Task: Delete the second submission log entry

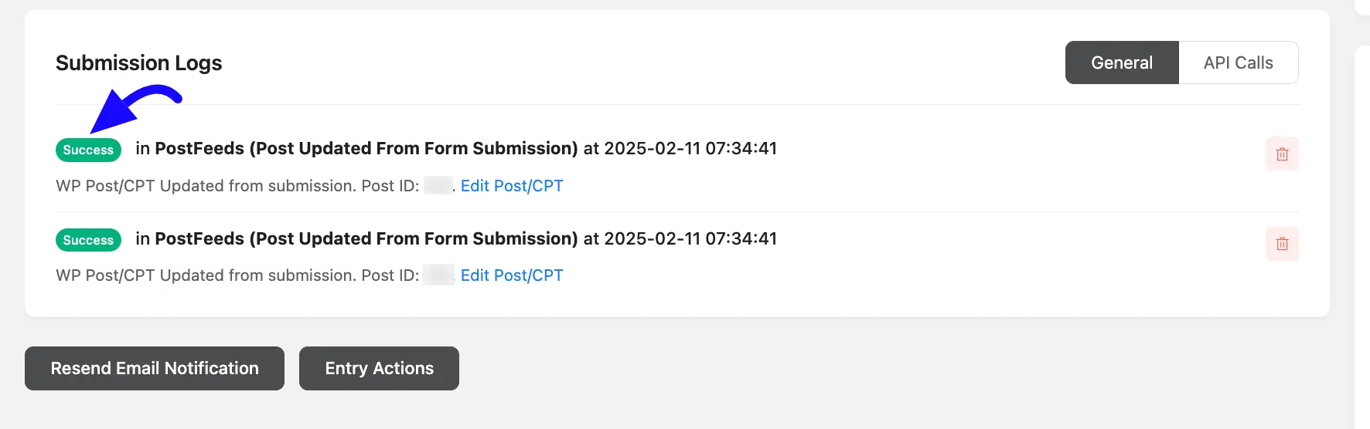Action: tap(1282, 244)
